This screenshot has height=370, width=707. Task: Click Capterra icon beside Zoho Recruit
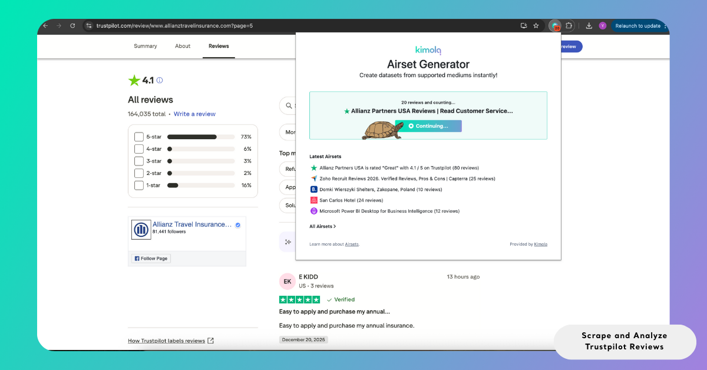click(314, 179)
